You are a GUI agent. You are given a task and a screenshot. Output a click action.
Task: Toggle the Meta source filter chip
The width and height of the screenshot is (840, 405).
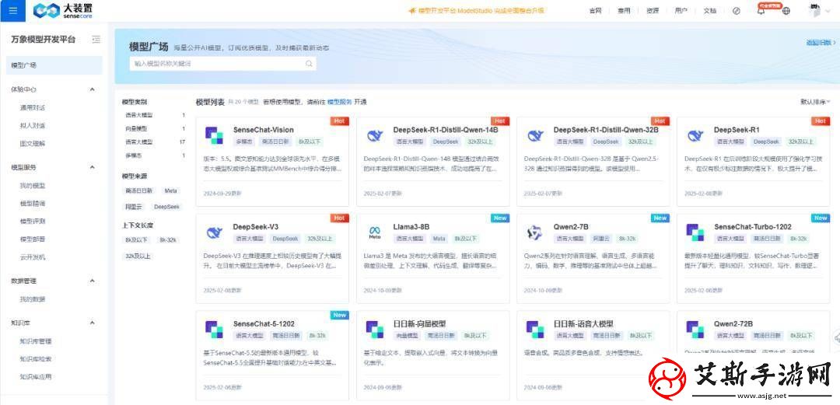(171, 190)
